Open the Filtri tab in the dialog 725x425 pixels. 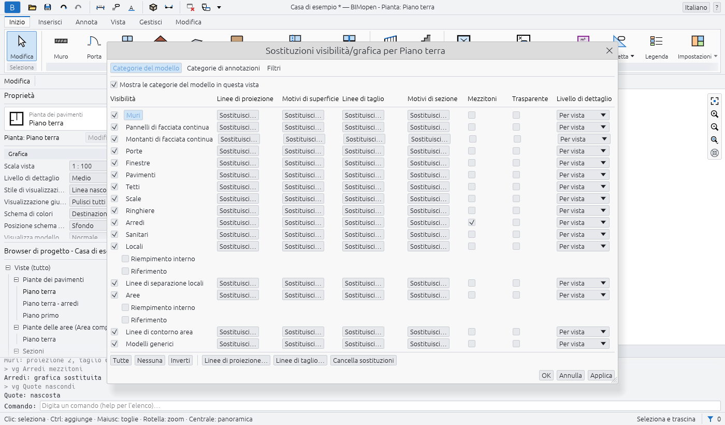point(274,68)
